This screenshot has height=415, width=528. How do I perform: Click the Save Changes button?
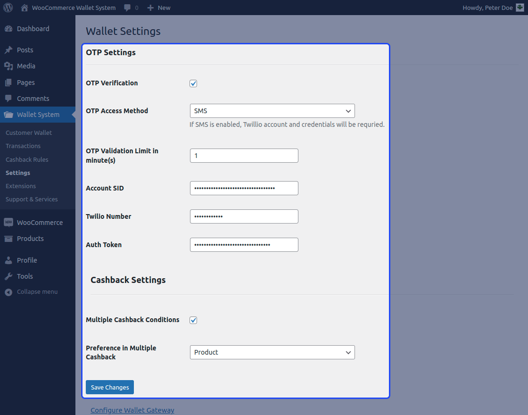pyautogui.click(x=110, y=387)
